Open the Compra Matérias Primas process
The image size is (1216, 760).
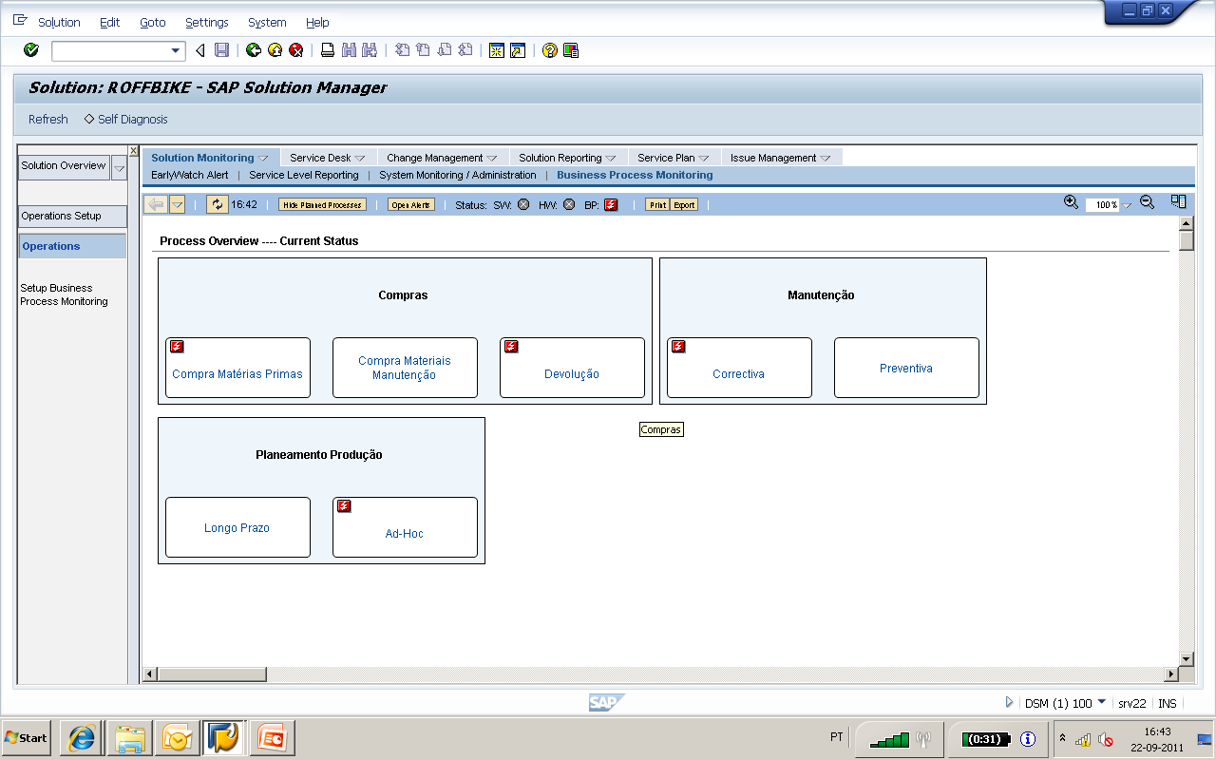pyautogui.click(x=237, y=368)
